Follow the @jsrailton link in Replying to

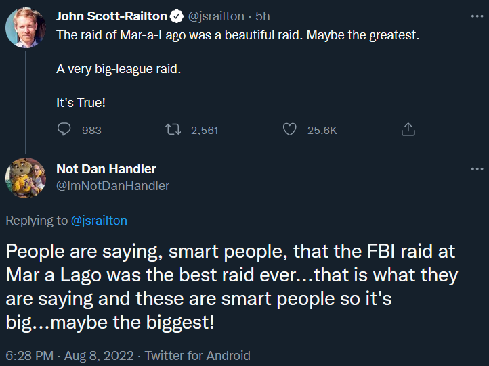coord(99,220)
